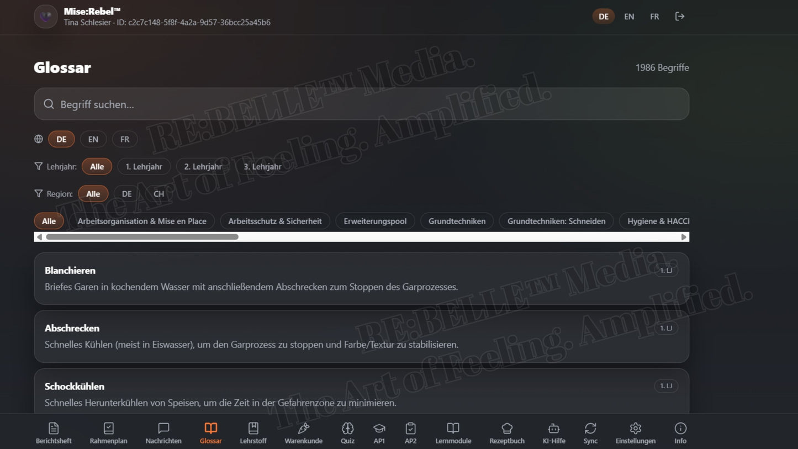Click the 1. LJ badge on Blanchieren

coord(666,270)
